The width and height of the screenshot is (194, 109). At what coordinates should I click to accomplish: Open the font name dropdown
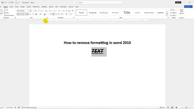(29, 11)
